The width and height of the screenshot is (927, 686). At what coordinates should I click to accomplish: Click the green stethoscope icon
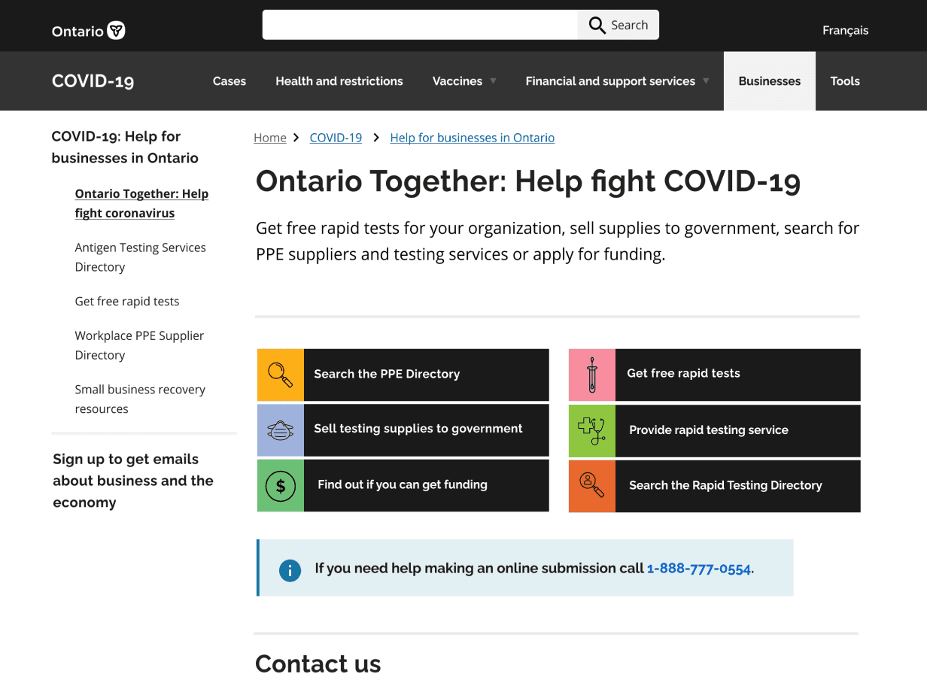pos(592,430)
